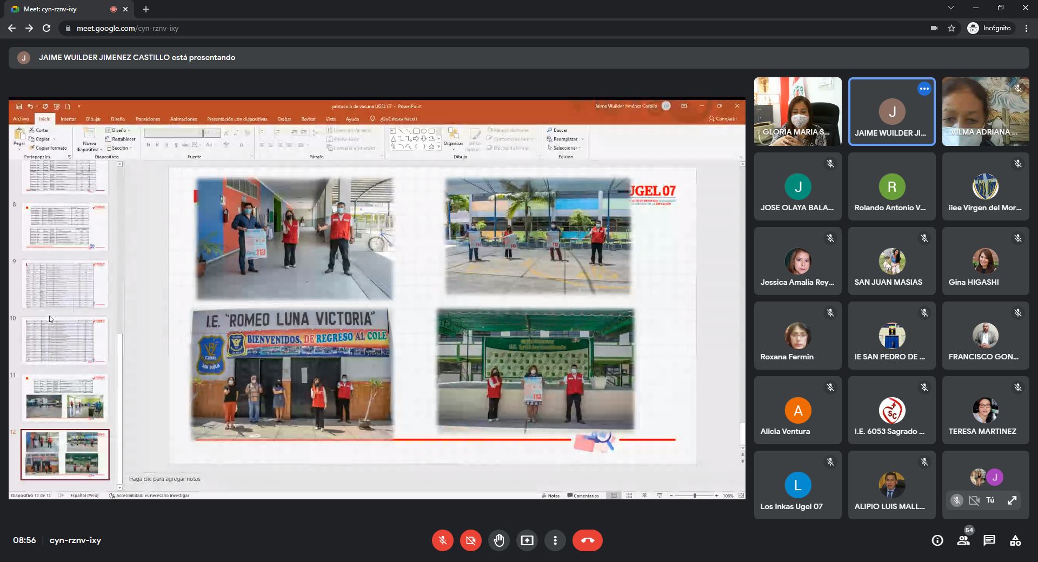Bookmark this page with the star icon

(951, 28)
